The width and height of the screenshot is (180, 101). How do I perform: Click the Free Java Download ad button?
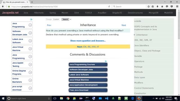coord(88,90)
